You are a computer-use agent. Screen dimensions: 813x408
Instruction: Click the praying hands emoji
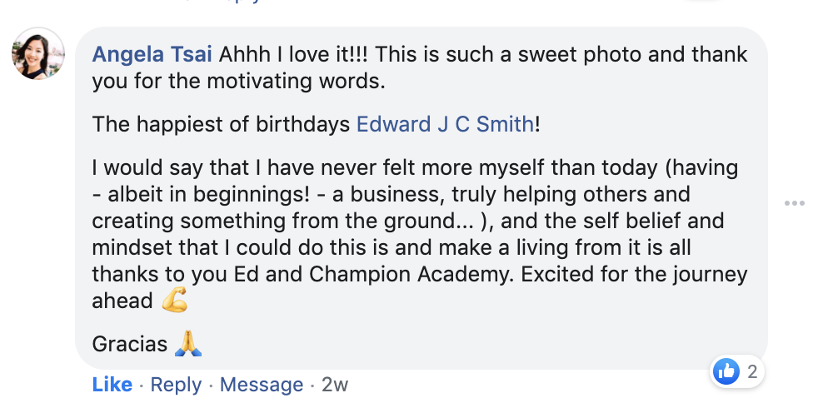pos(188,343)
